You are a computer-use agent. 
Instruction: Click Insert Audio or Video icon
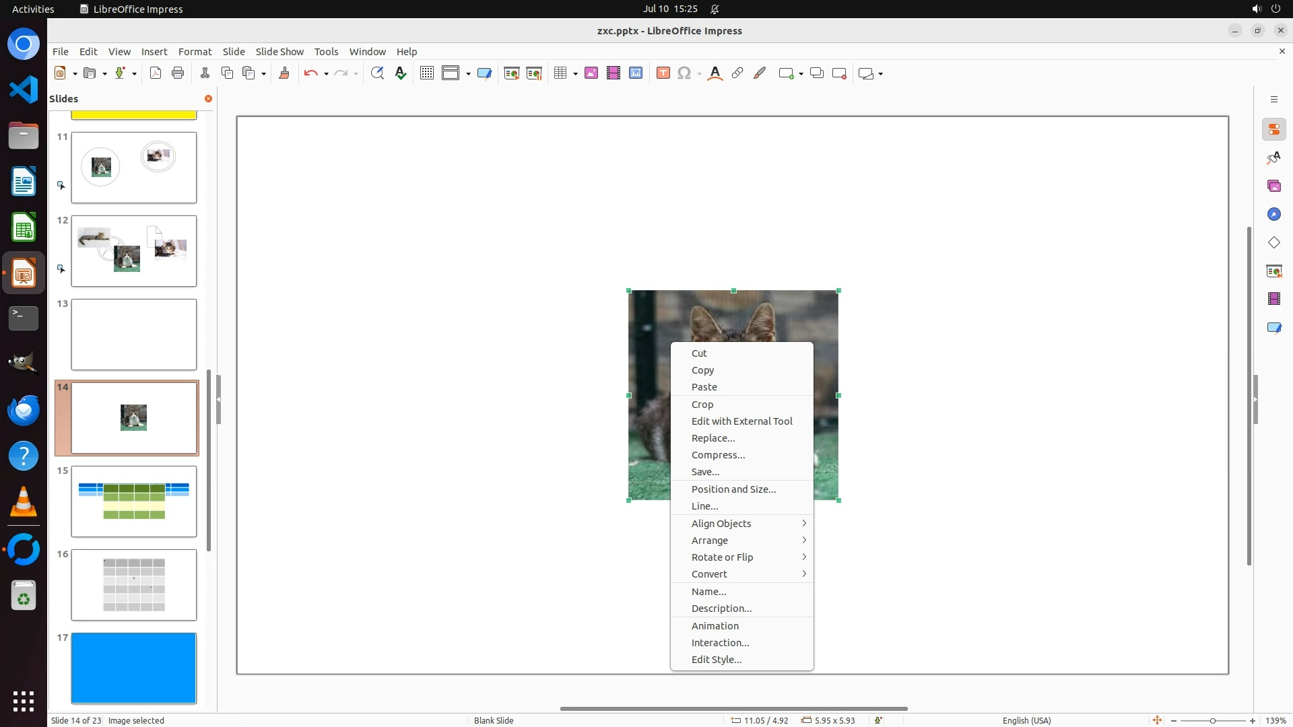coord(614,73)
